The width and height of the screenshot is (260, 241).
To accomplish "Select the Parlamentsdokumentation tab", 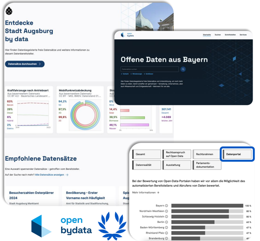I will tap(207, 165).
